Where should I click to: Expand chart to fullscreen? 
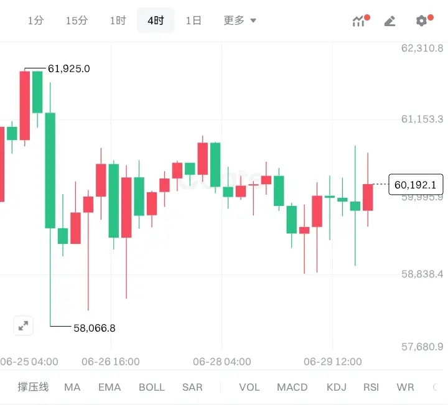(x=23, y=325)
